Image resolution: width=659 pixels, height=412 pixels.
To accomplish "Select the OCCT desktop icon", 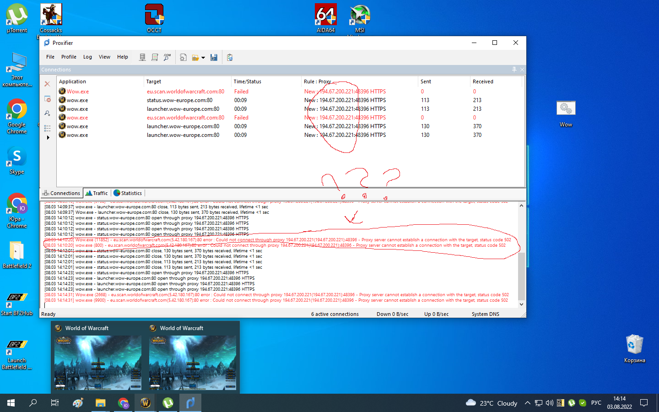I will point(154,18).
